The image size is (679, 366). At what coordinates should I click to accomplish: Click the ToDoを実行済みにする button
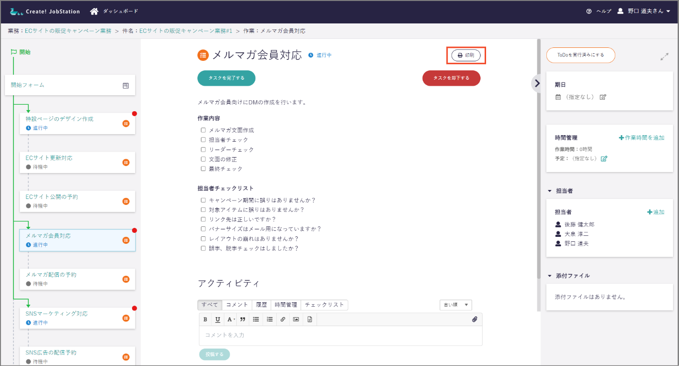click(581, 55)
